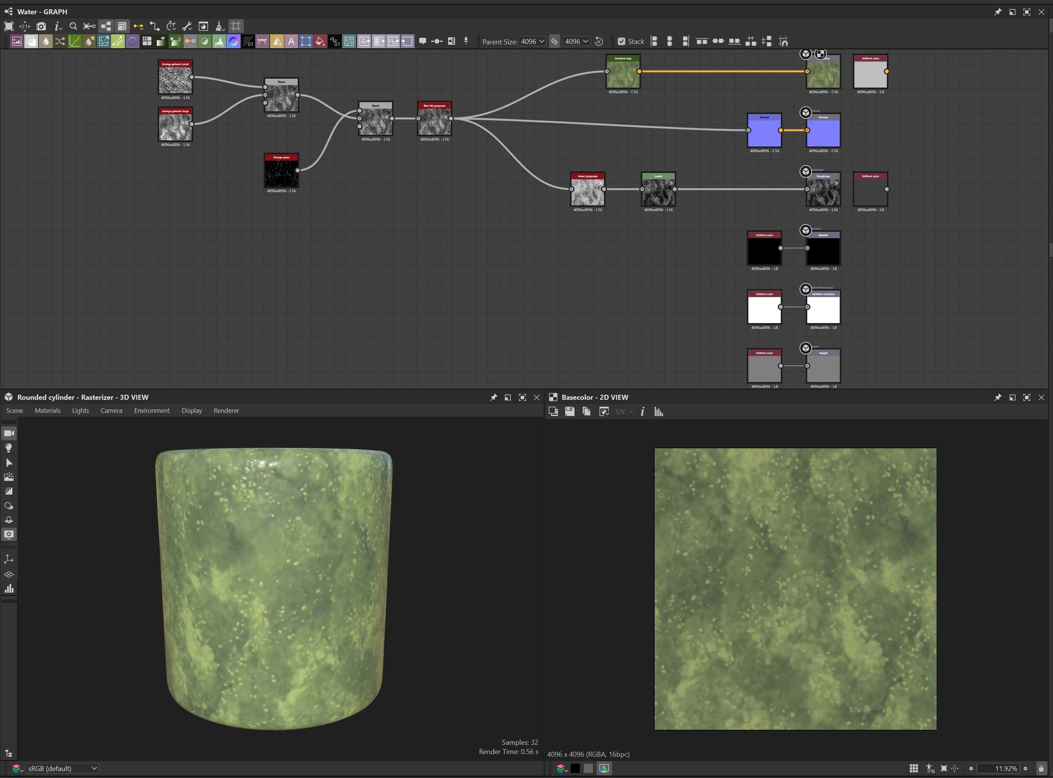The image size is (1053, 778).
Task: Expand the timing display dropdown
Action: click(x=171, y=27)
